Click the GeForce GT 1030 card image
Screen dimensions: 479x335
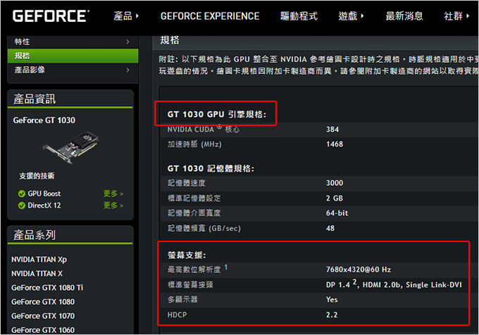(x=70, y=147)
